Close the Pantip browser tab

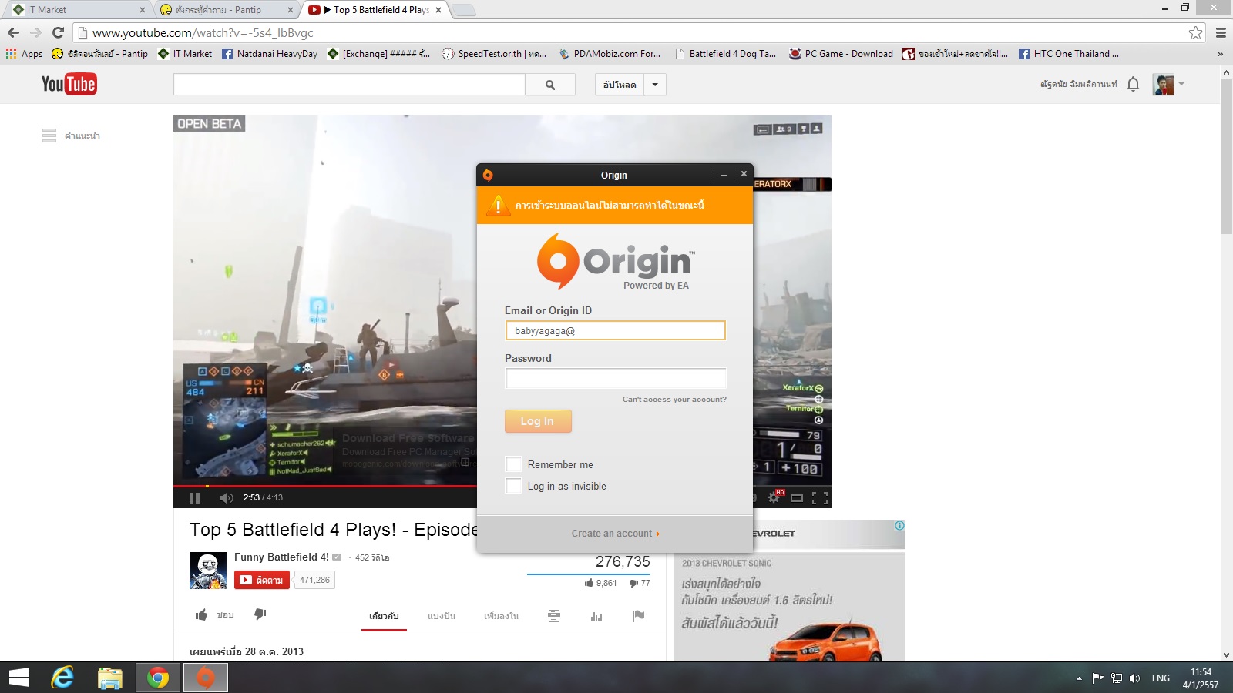pyautogui.click(x=290, y=10)
